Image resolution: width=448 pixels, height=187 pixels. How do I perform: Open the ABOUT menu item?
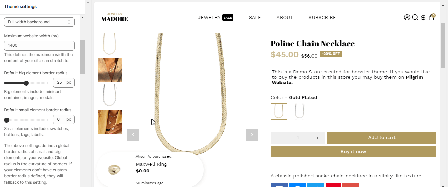(285, 18)
